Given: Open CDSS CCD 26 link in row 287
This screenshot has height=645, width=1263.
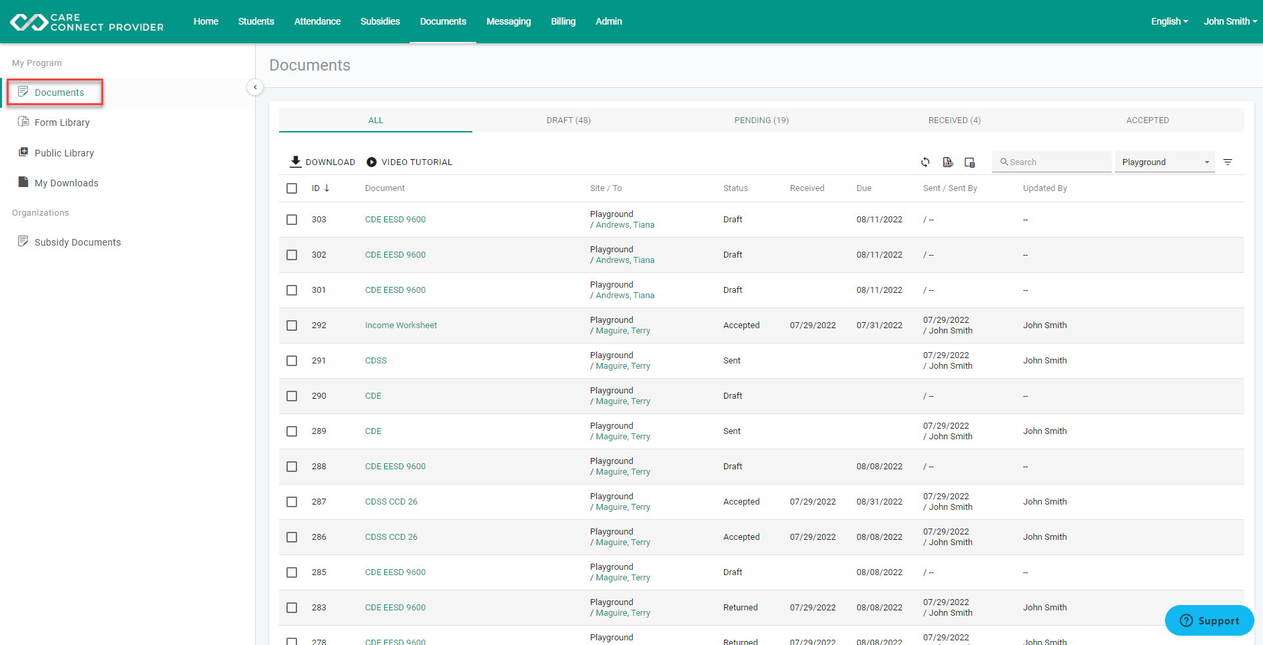Looking at the screenshot, I should [x=391, y=502].
